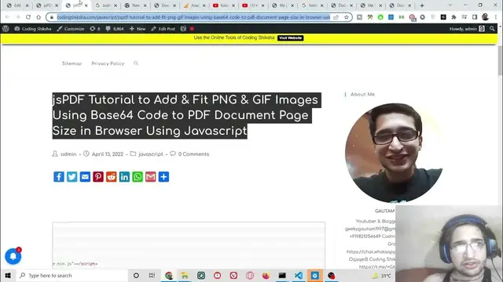Open the 8,864 comments item in the admin bar
The height and width of the screenshot is (282, 503).
(115, 29)
